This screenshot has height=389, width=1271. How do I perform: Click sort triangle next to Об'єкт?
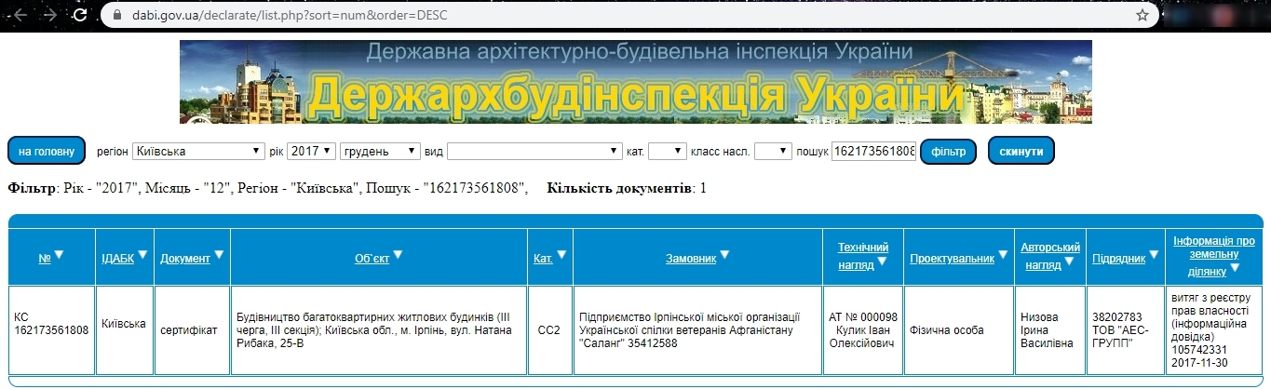click(x=398, y=255)
